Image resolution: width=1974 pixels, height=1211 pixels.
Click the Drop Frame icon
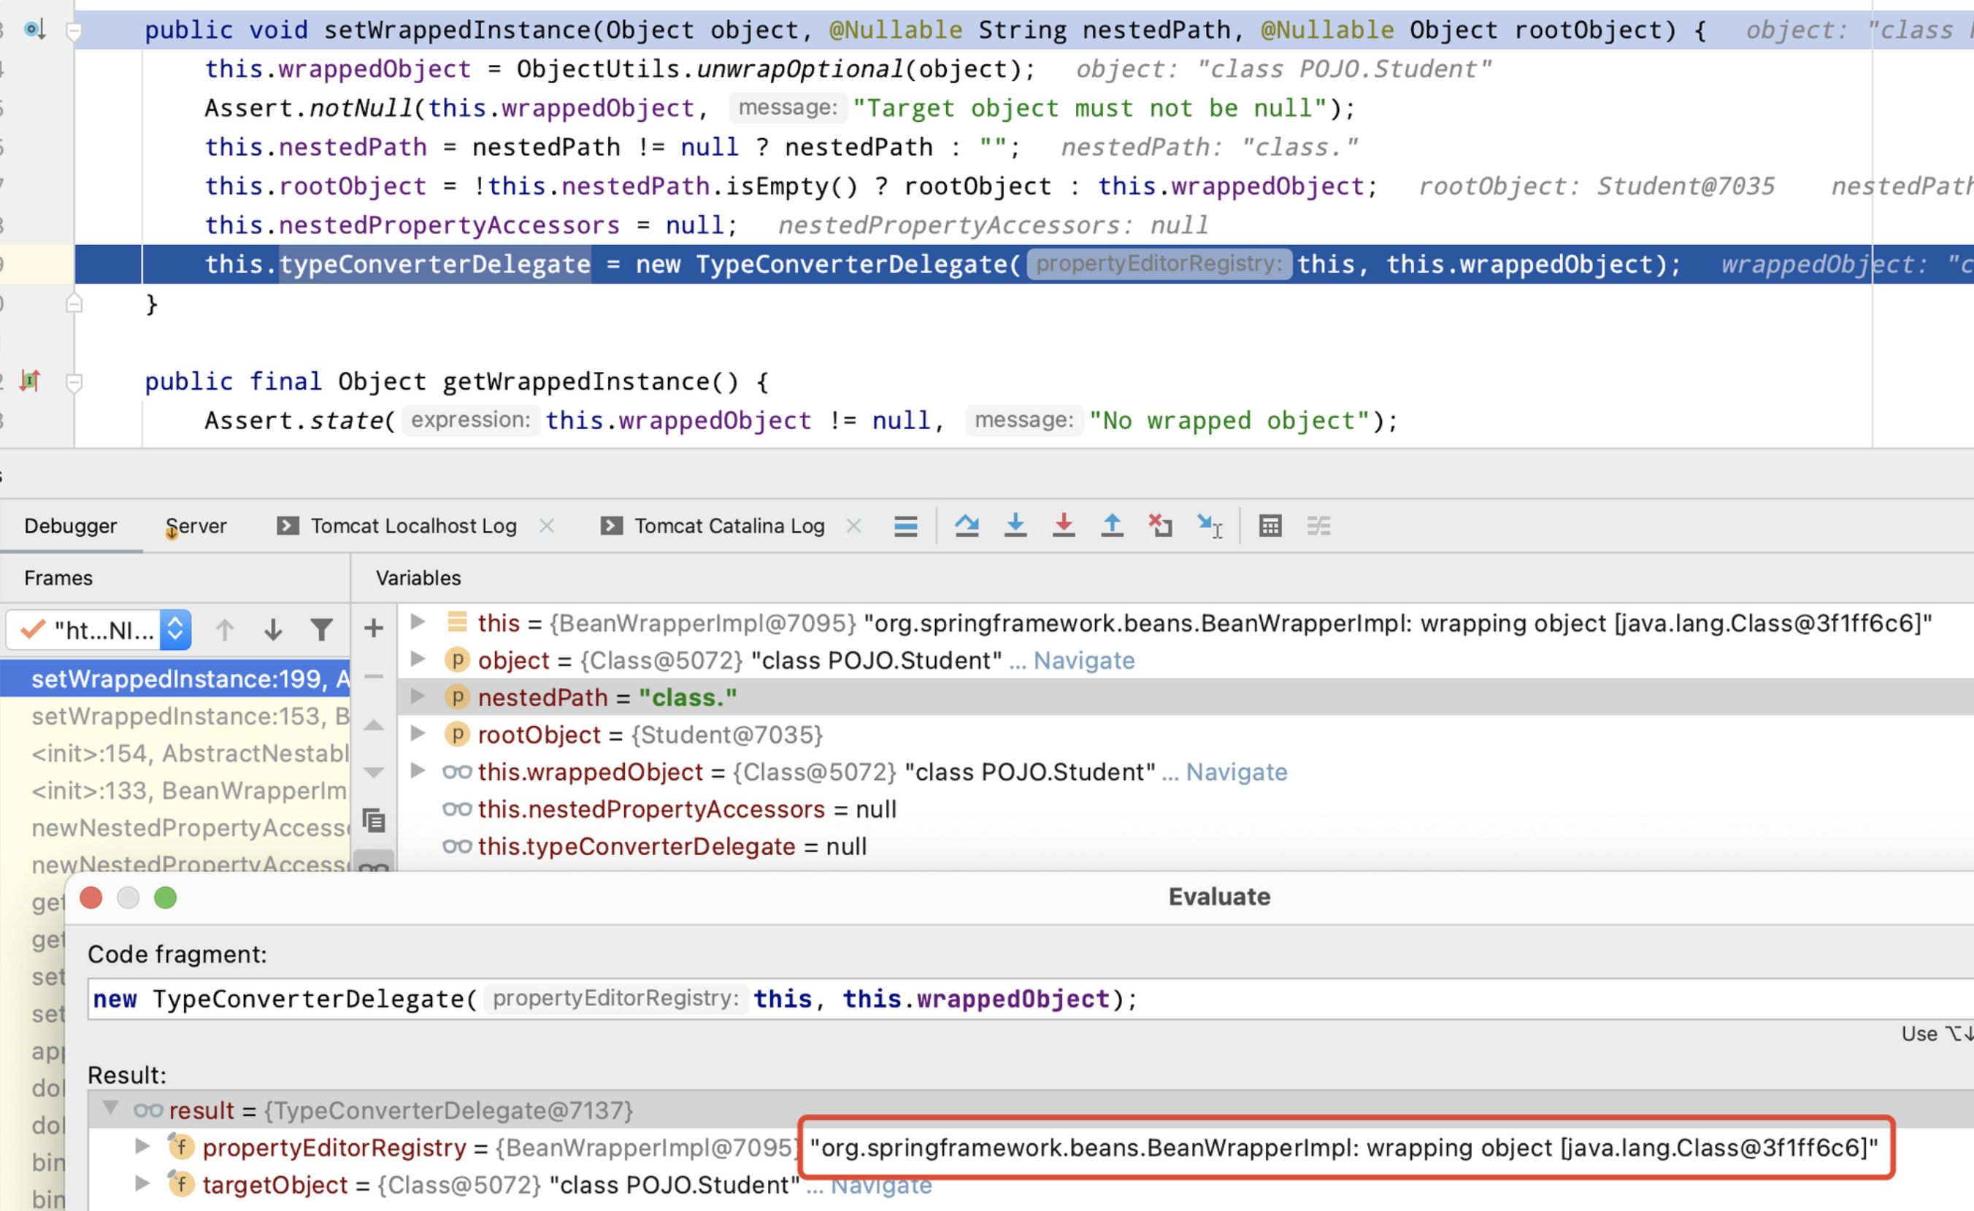1161,526
